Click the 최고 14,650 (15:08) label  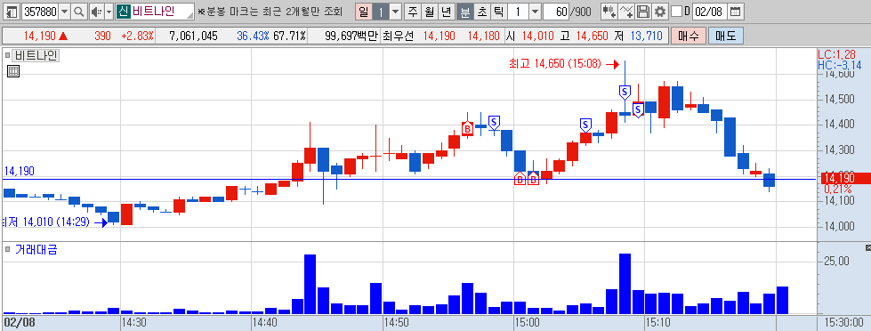coord(554,64)
